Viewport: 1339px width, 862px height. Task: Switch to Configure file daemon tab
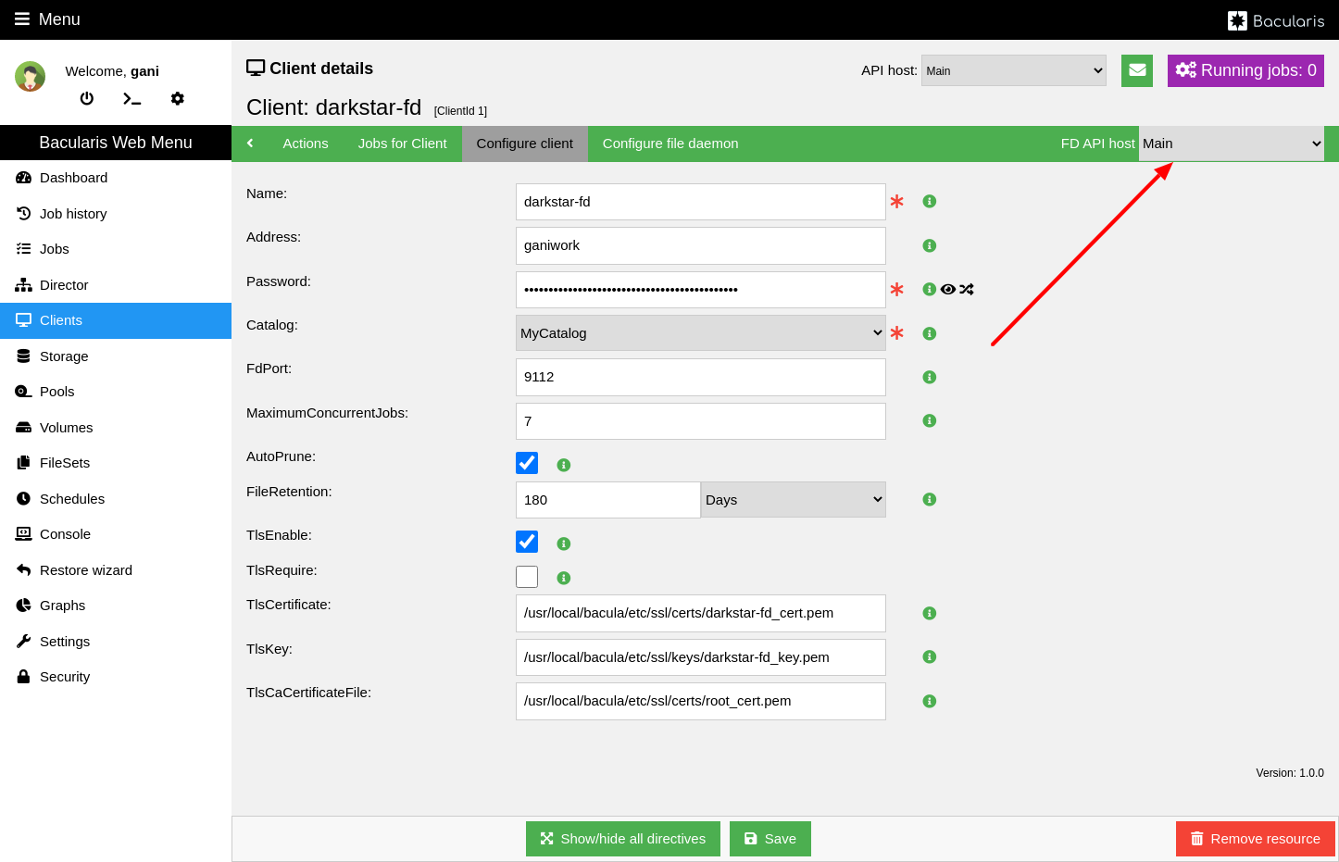[x=670, y=144]
